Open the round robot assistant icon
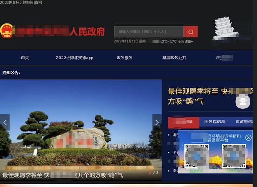257x187 pixels. pyautogui.click(x=243, y=101)
